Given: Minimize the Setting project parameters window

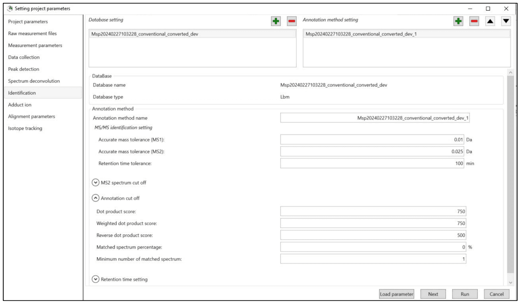Looking at the screenshot, I should 470,9.
